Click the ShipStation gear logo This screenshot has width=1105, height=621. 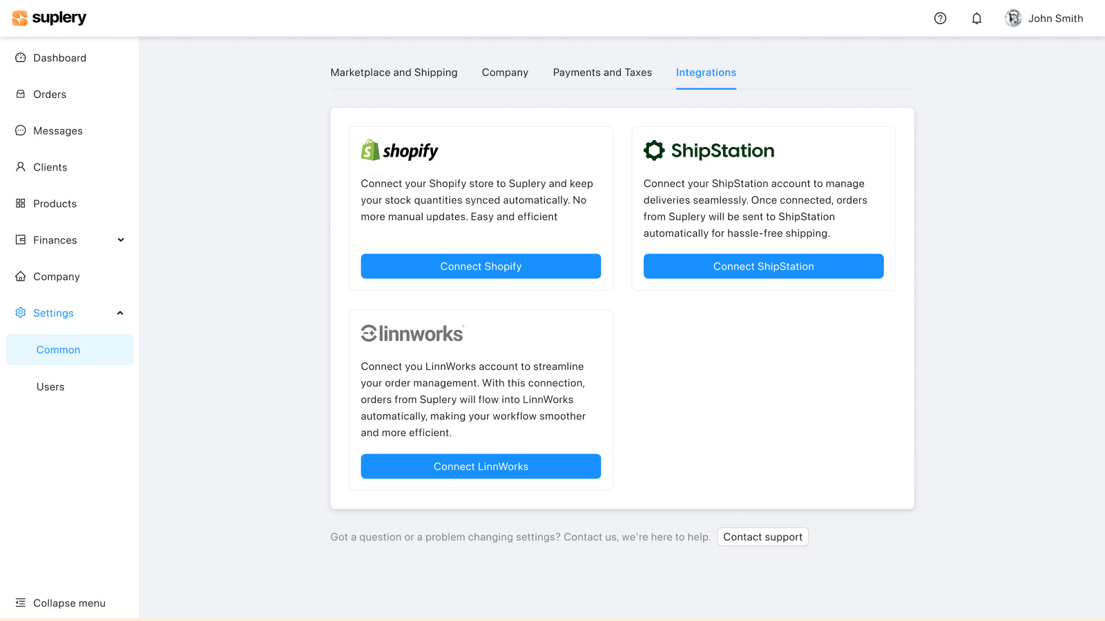(654, 150)
